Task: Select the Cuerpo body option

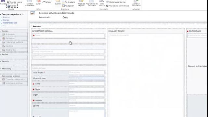Action: pyautogui.click(x=58, y=2)
